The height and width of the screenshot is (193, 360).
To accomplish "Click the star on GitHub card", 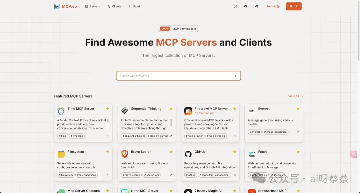I will (x=235, y=152).
